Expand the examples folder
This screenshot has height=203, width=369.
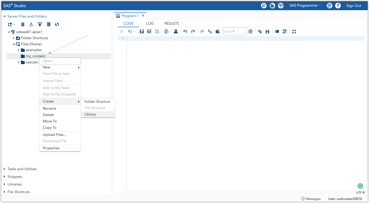tap(19, 50)
